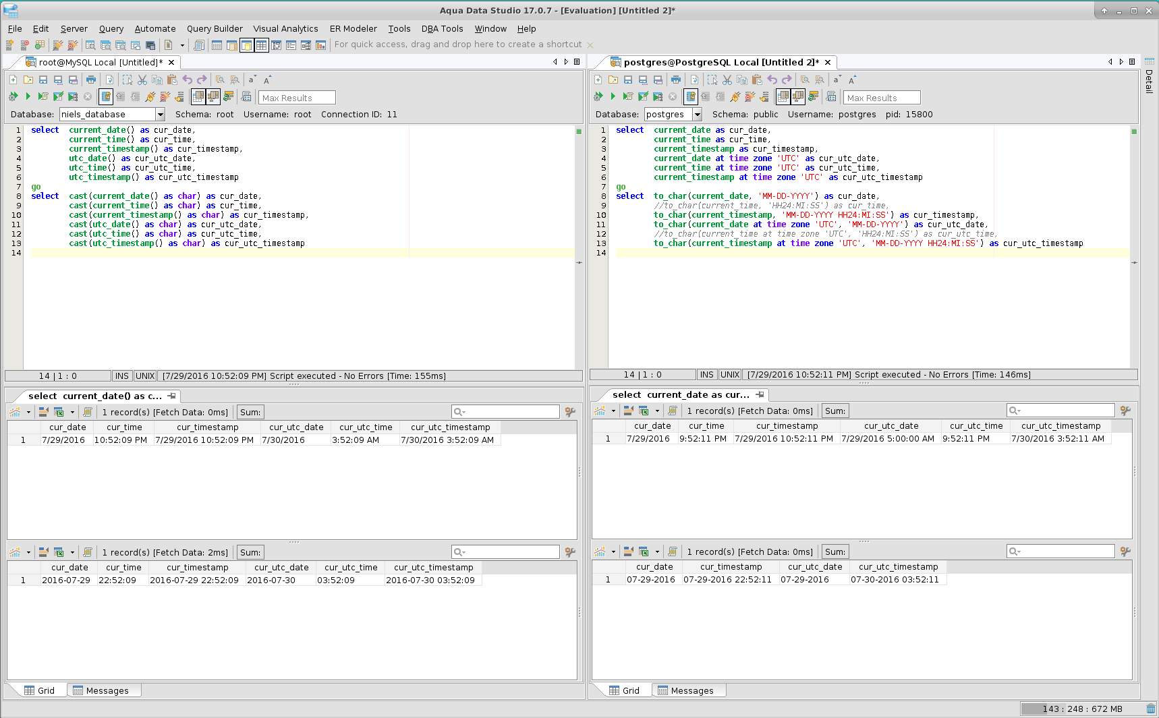
Task: Click the cur_utc_timestamp column header in first MySQL grid
Action: click(450, 427)
